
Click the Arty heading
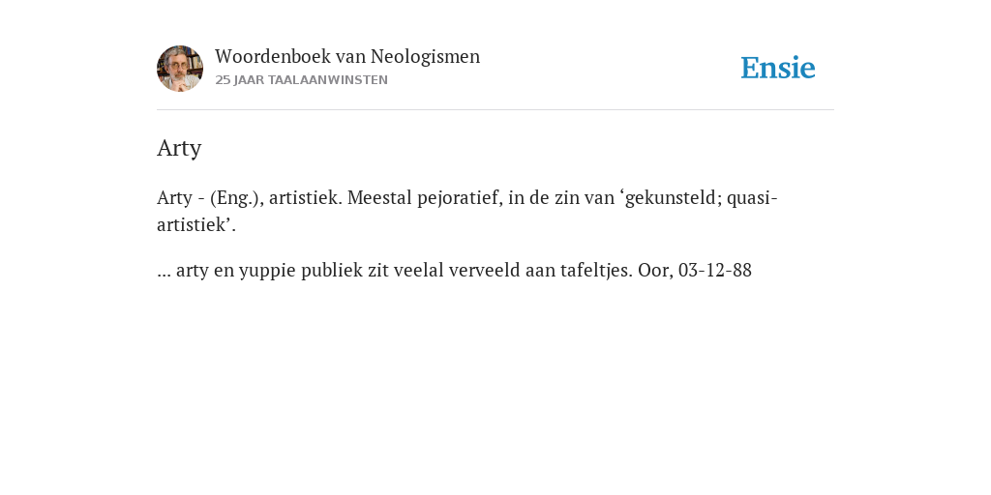[x=179, y=148]
